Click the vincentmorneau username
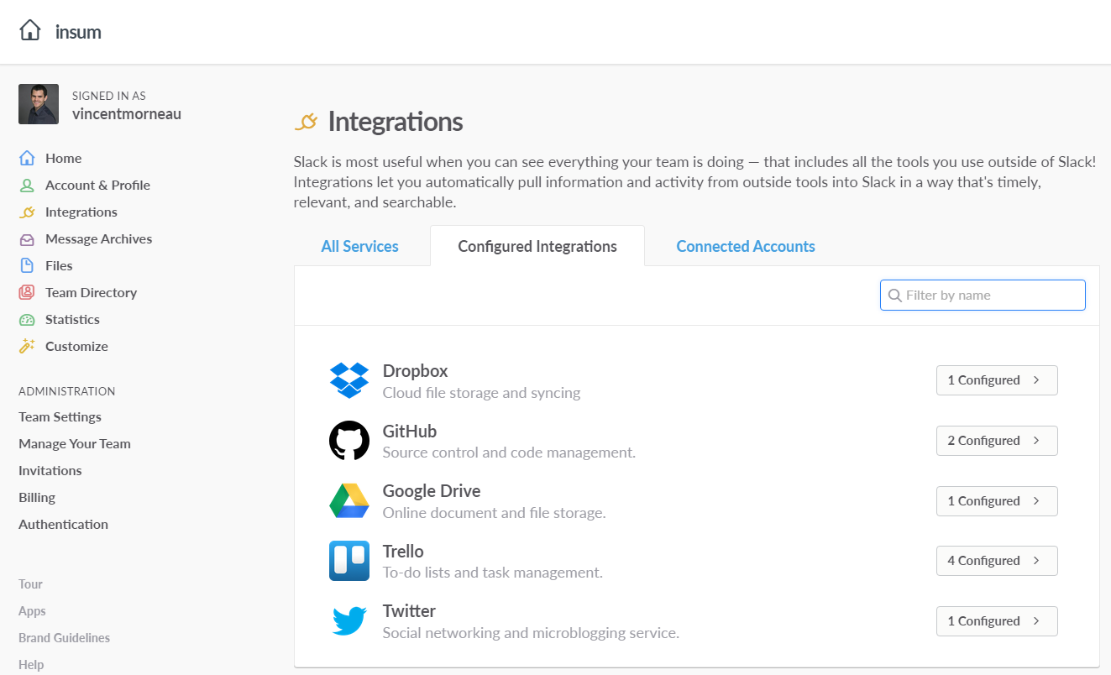Viewport: 1111px width, 675px height. click(127, 113)
